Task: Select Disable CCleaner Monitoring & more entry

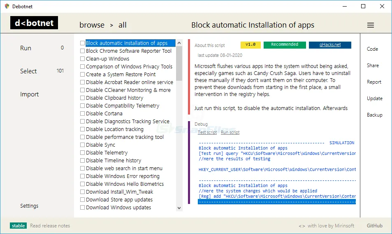Action: 128,90
